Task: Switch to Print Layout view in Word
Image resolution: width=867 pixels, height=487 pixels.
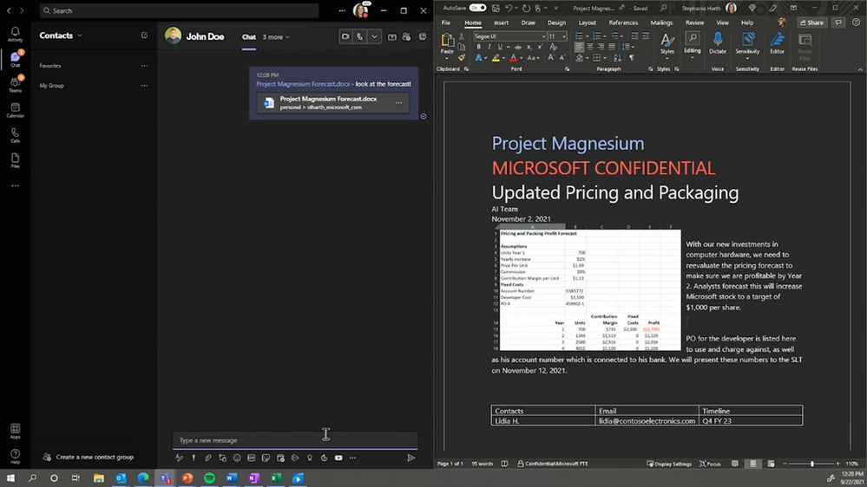Action: 752,464
